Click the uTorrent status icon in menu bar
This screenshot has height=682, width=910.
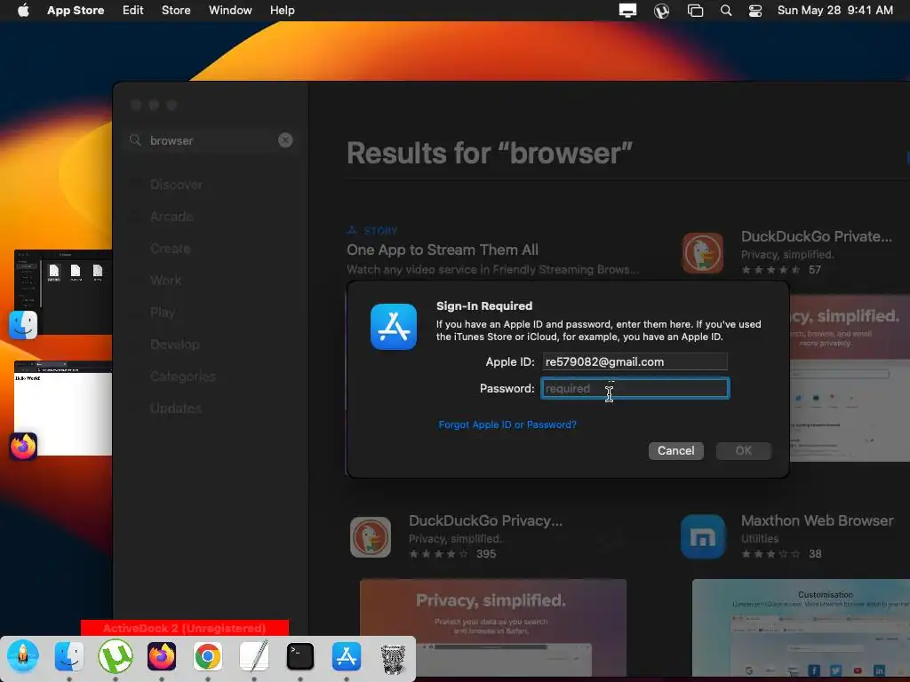[661, 11]
